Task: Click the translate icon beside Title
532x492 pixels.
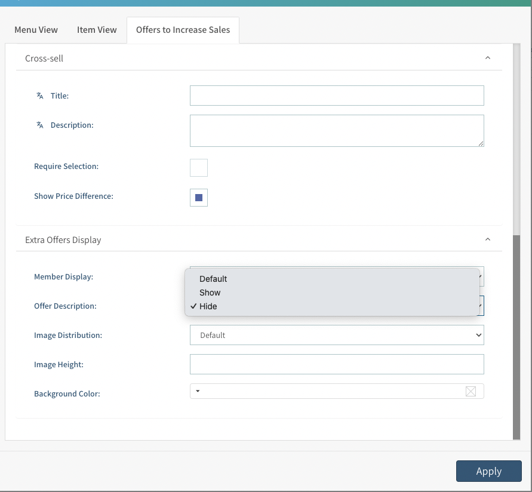Action: pyautogui.click(x=40, y=96)
